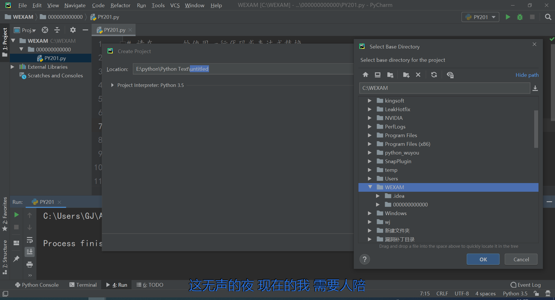The image size is (555, 300).
Task: Close the PY201 Run tab
Action: click(60, 202)
